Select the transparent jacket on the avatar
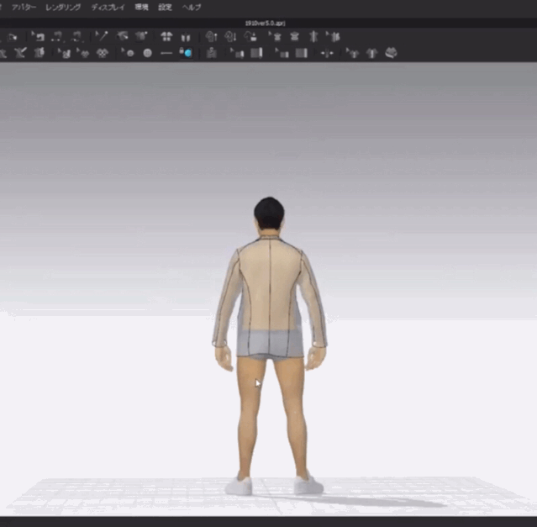Viewport: 537px width, 527px height. [x=269, y=296]
